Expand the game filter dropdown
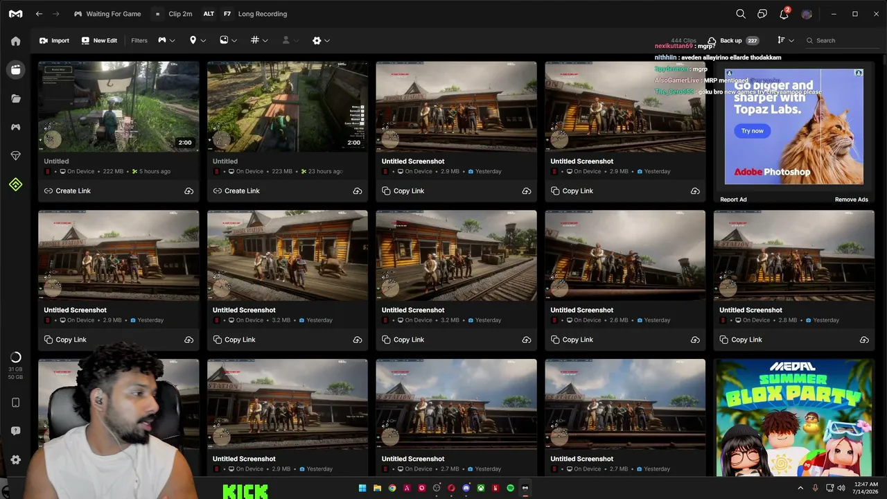887x499 pixels. (166, 40)
